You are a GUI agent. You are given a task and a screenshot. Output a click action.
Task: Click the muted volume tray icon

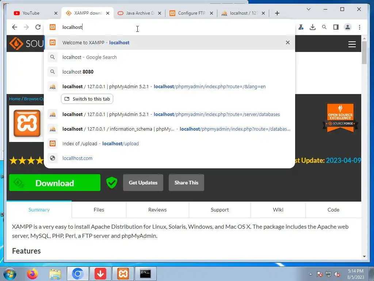point(337,274)
